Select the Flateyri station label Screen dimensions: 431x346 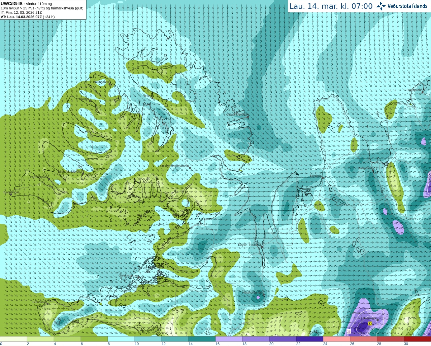point(85,99)
